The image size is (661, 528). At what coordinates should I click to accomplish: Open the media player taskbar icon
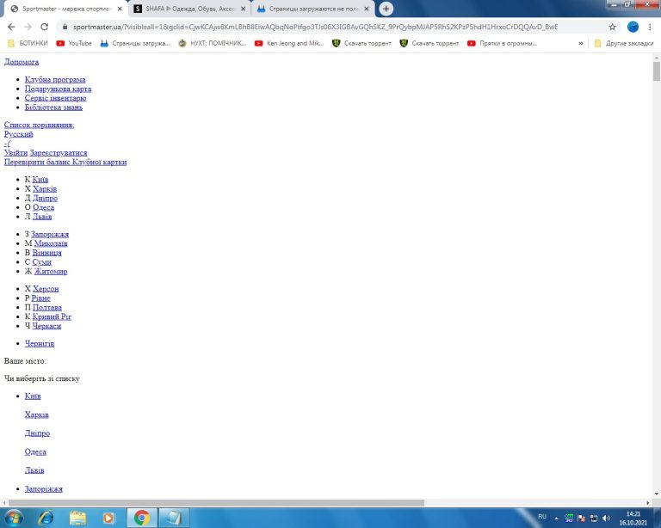click(x=108, y=518)
